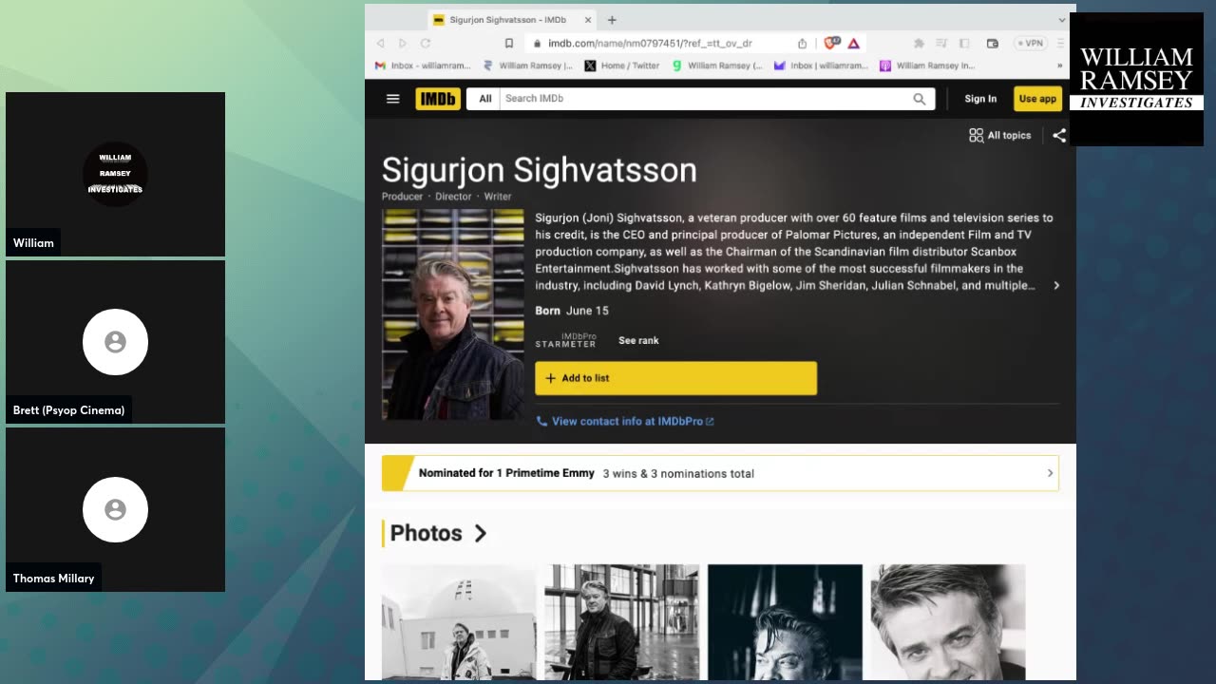
Task: Click the browser back arrow
Action: tap(380, 44)
